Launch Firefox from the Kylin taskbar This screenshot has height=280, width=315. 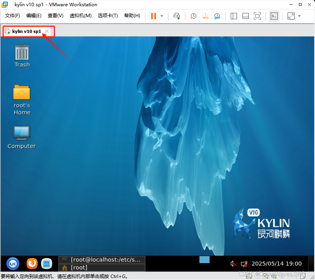[x=32, y=263]
